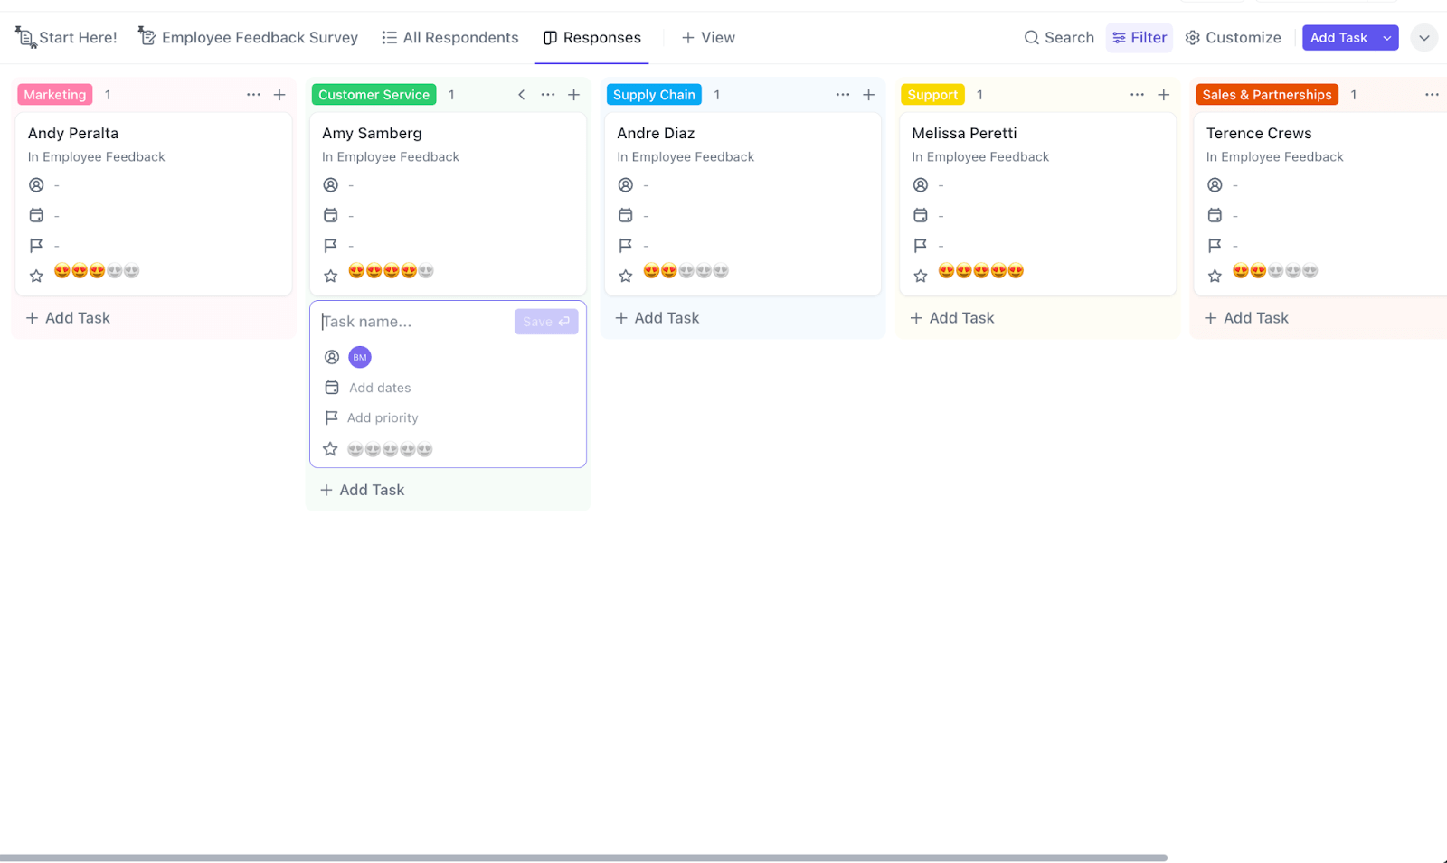
Task: Click Add Task under Sales & Partnerships column
Action: point(1246,318)
